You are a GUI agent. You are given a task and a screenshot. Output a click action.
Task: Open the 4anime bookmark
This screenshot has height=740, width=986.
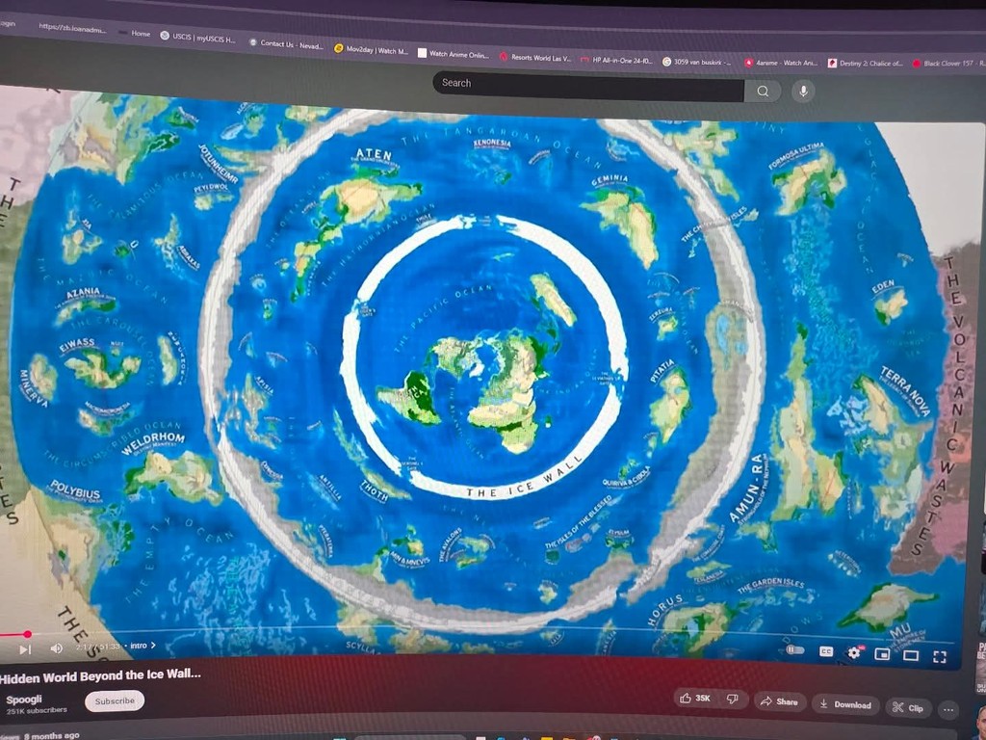[x=781, y=63]
